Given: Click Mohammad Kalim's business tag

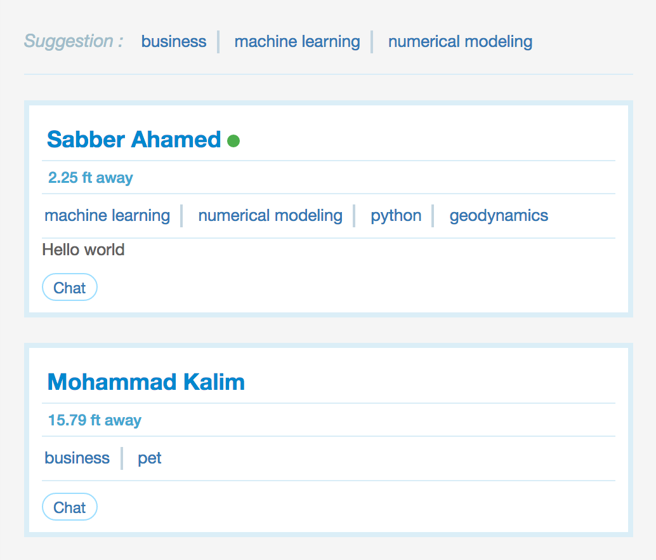Looking at the screenshot, I should pyautogui.click(x=77, y=458).
